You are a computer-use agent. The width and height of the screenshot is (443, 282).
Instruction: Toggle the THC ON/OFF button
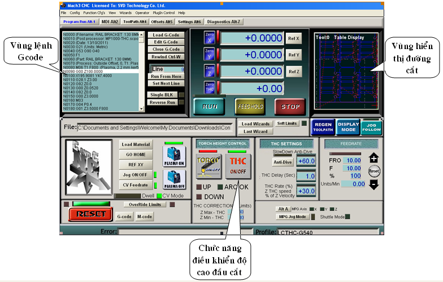(238, 166)
